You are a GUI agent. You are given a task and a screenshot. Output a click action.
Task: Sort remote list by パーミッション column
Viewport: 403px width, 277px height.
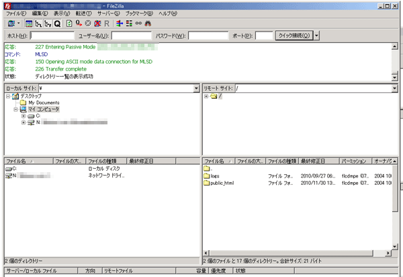pyautogui.click(x=356, y=161)
